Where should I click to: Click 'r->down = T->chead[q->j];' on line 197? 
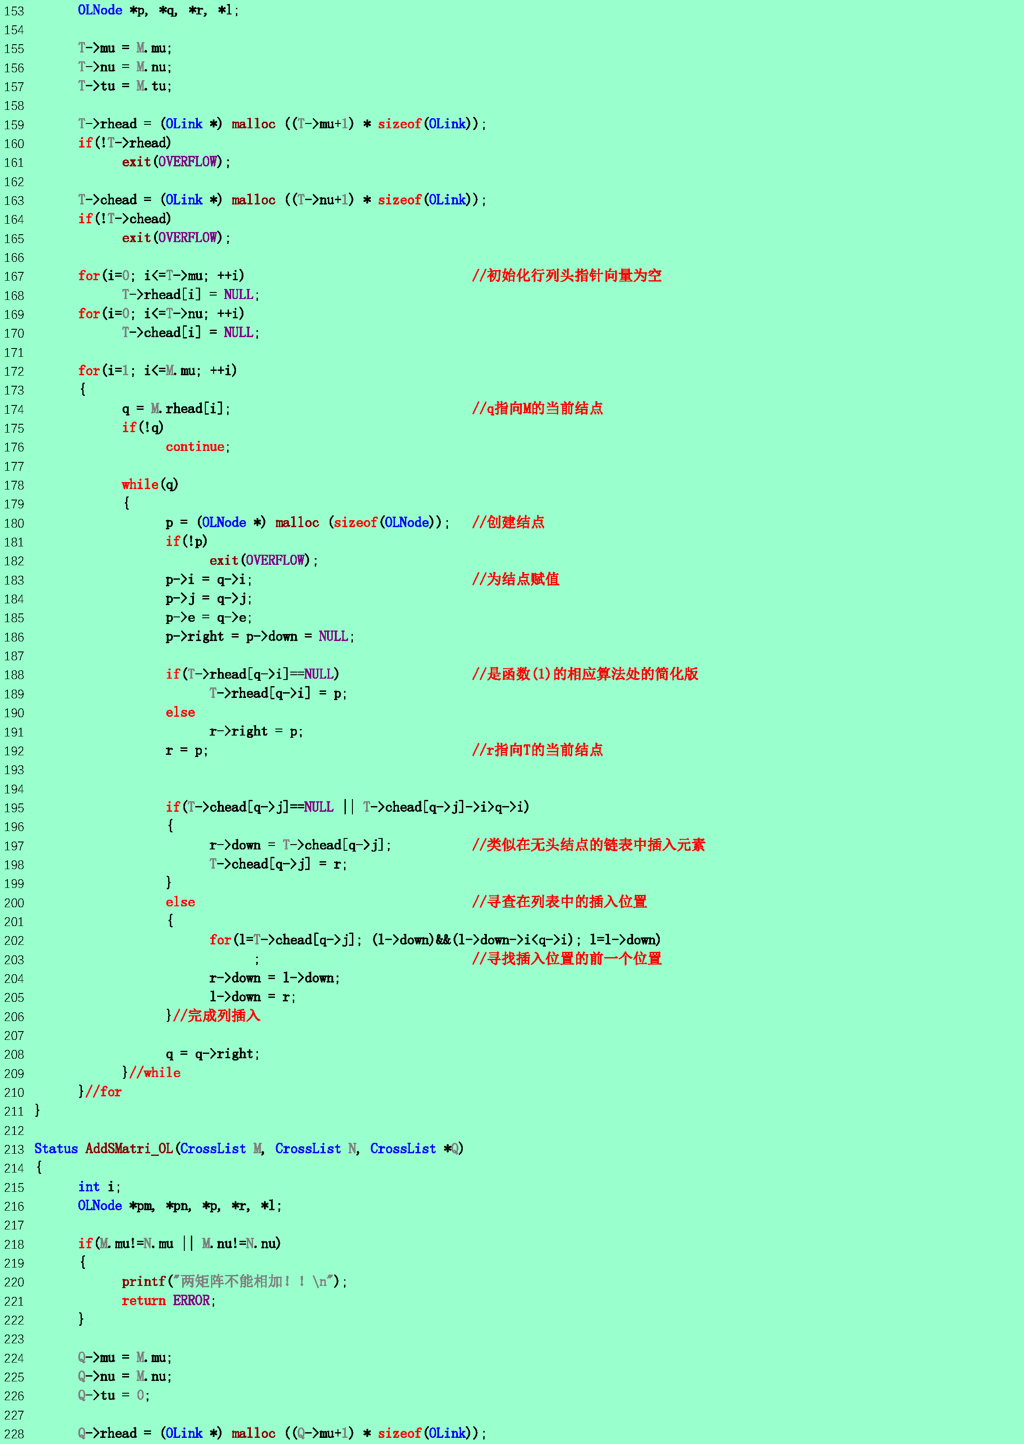tap(300, 845)
